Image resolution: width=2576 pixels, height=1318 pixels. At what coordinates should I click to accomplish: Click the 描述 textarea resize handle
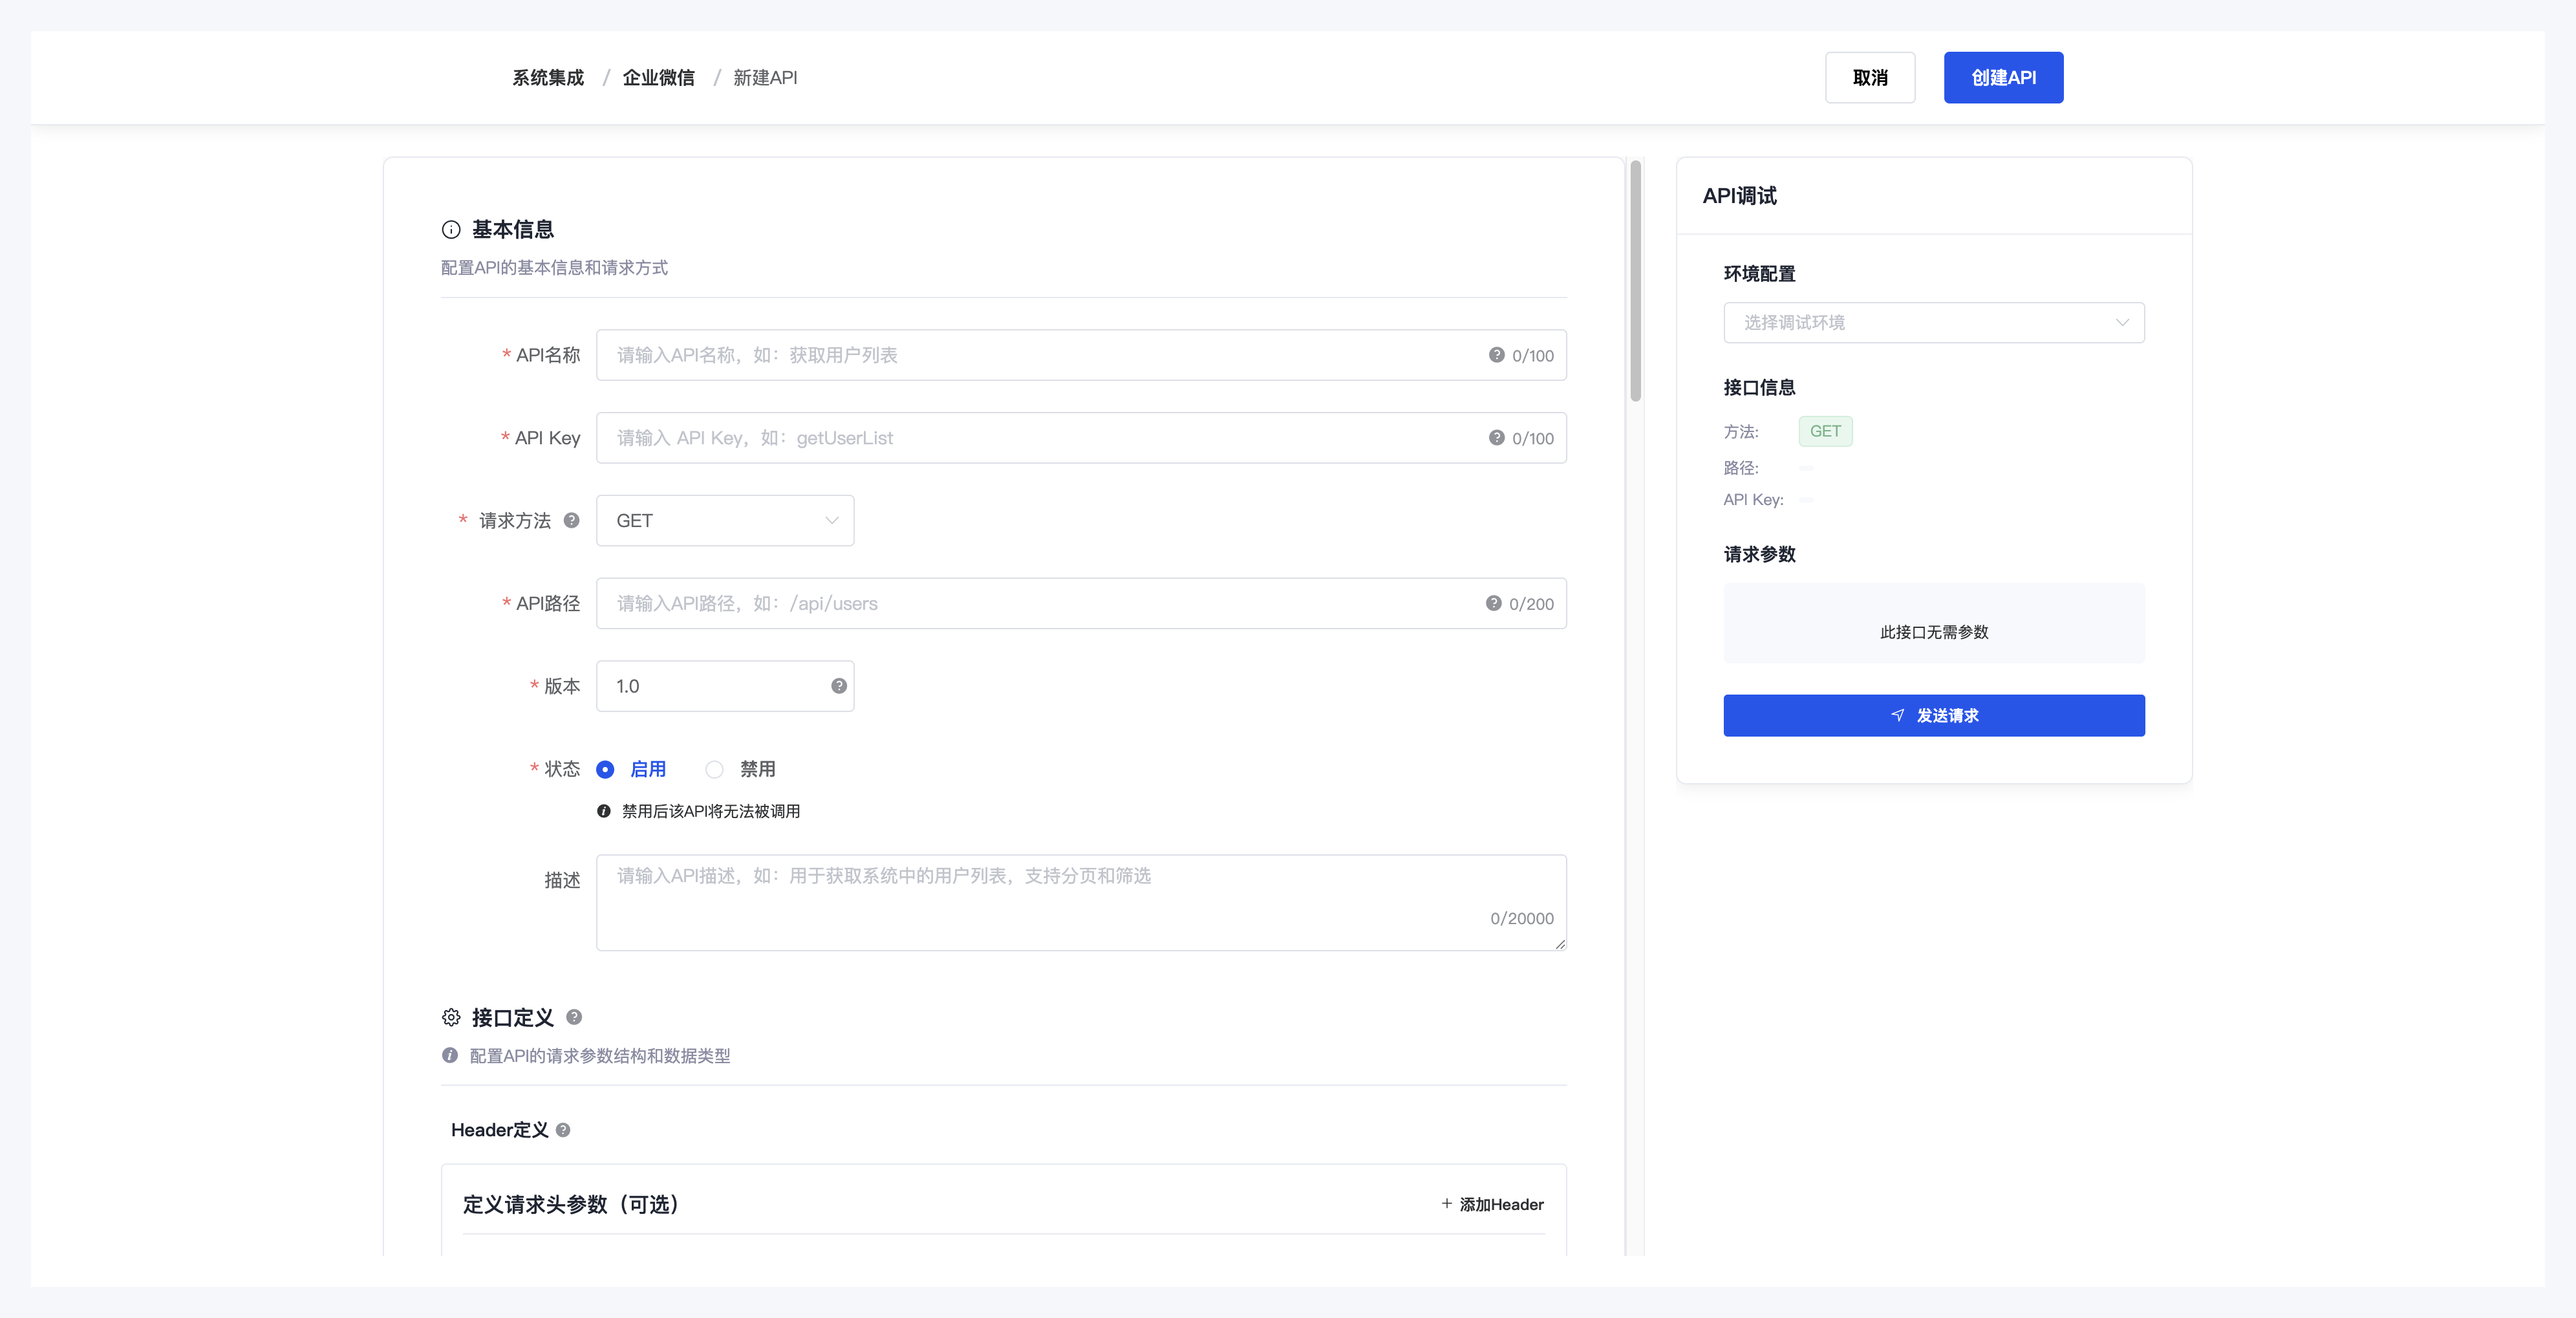pos(1560,944)
